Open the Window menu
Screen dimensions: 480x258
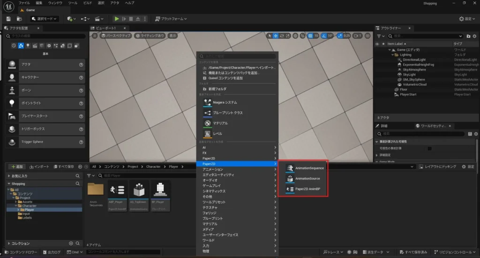click(55, 3)
